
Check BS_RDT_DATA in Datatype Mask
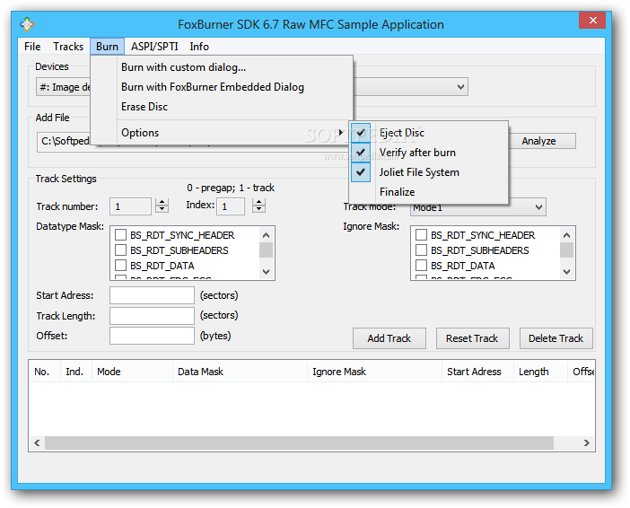coord(120,266)
